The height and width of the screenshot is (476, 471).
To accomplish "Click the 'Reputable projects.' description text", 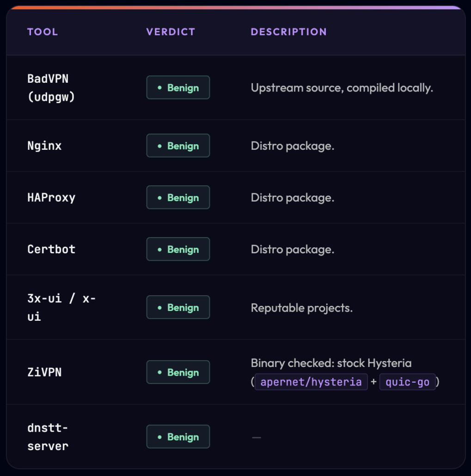I will (301, 308).
